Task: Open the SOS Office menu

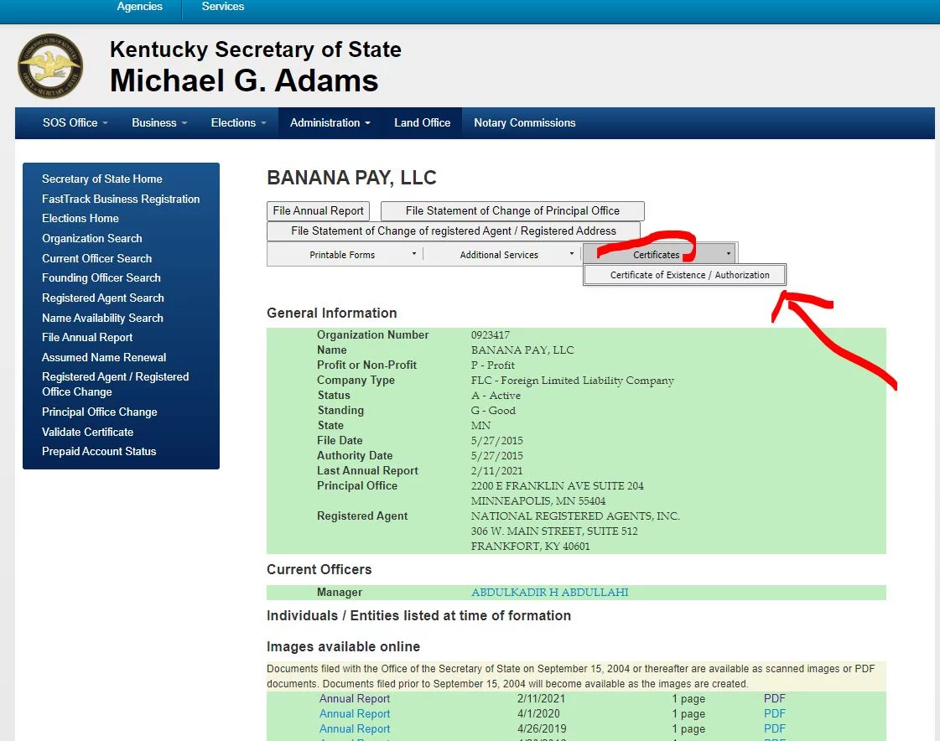Action: (x=75, y=122)
